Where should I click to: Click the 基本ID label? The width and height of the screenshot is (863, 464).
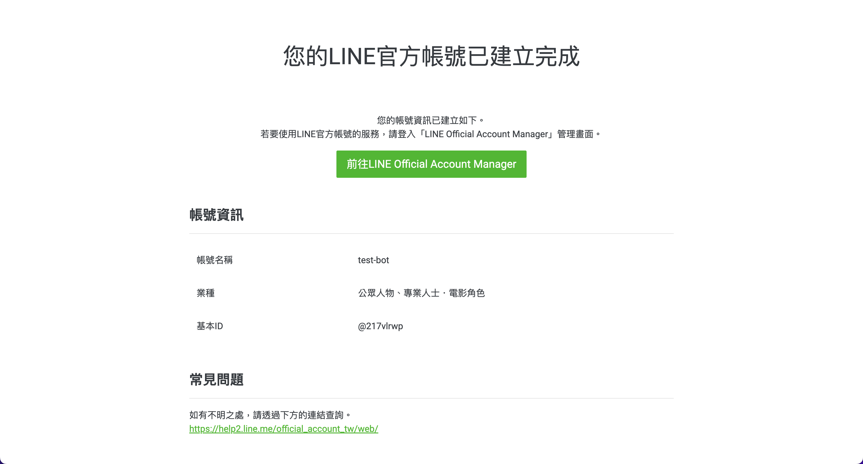[210, 326]
